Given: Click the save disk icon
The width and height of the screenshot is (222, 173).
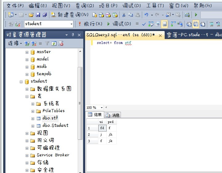Looking at the screenshot, I should coord(38,15).
